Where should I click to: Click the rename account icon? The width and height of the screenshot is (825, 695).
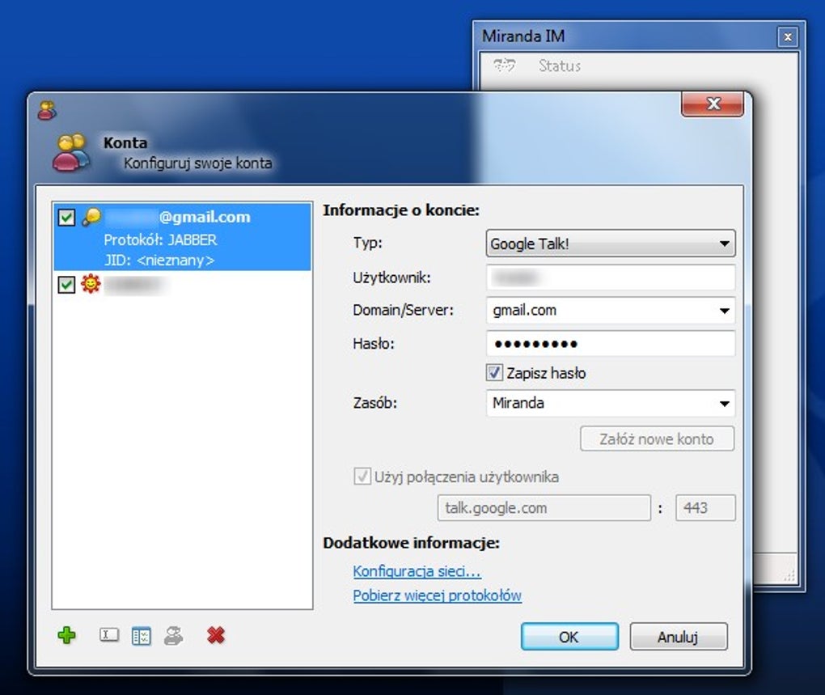tap(109, 635)
